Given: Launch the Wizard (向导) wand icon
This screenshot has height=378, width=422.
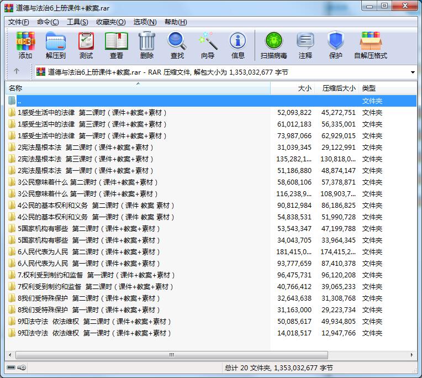Looking at the screenshot, I should [208, 45].
